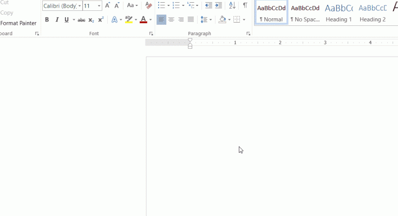398x216 pixels.
Task: Apply Text Effects and Typography
Action: (114, 20)
